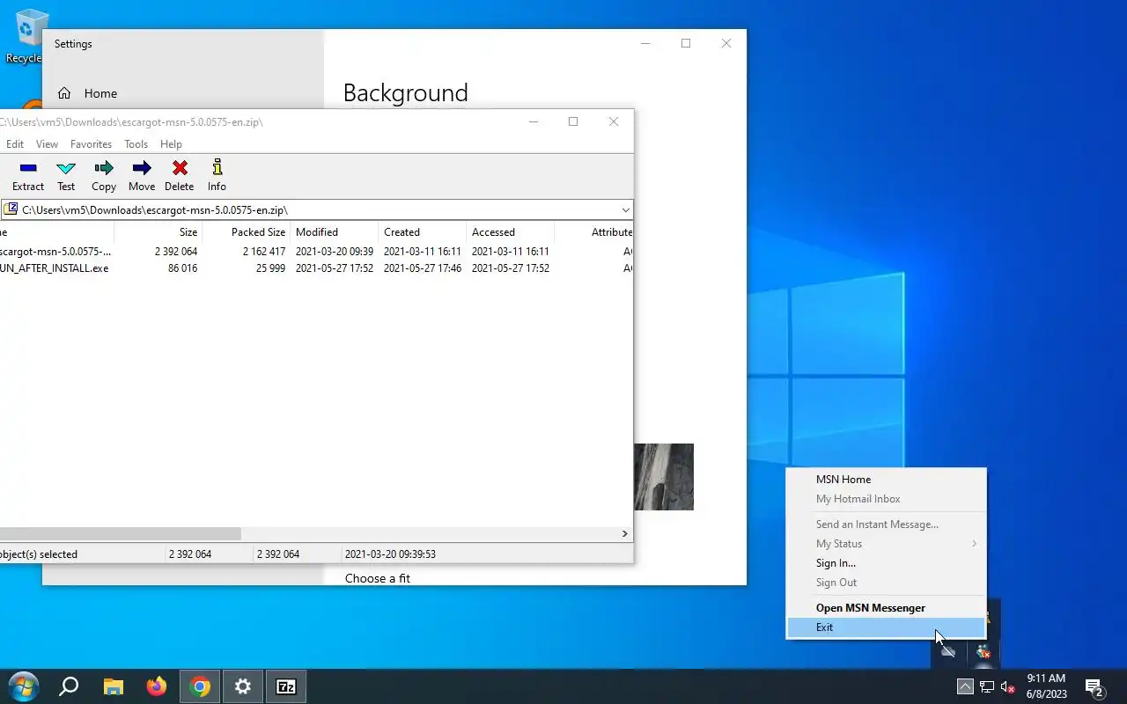Click the scrollbar right arrow in 7-Zip

pos(625,533)
